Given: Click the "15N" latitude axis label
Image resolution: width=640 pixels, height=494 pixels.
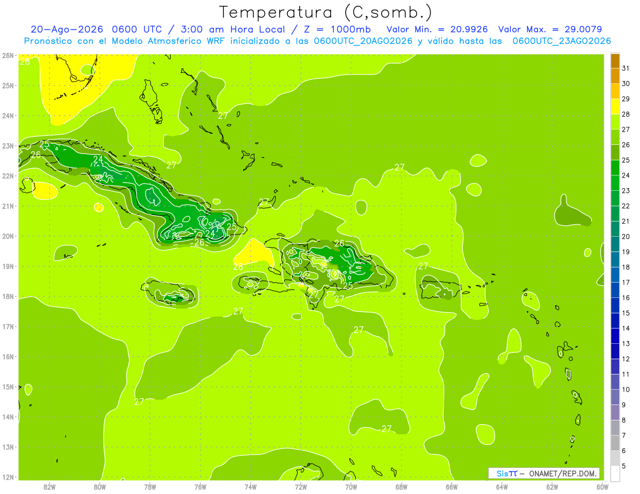Looking at the screenshot, I should pos(8,386).
